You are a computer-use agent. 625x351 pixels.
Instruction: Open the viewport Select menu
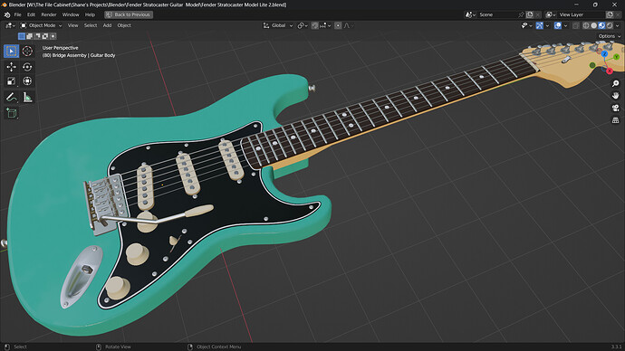click(x=91, y=25)
